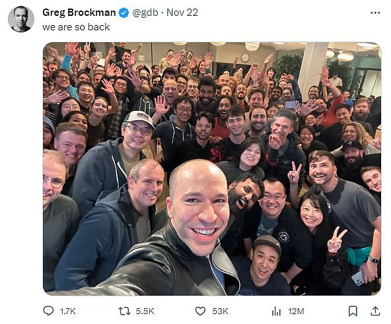Click the blue verified checkmark badge
Viewport: 391px width, 324px height.
(124, 13)
